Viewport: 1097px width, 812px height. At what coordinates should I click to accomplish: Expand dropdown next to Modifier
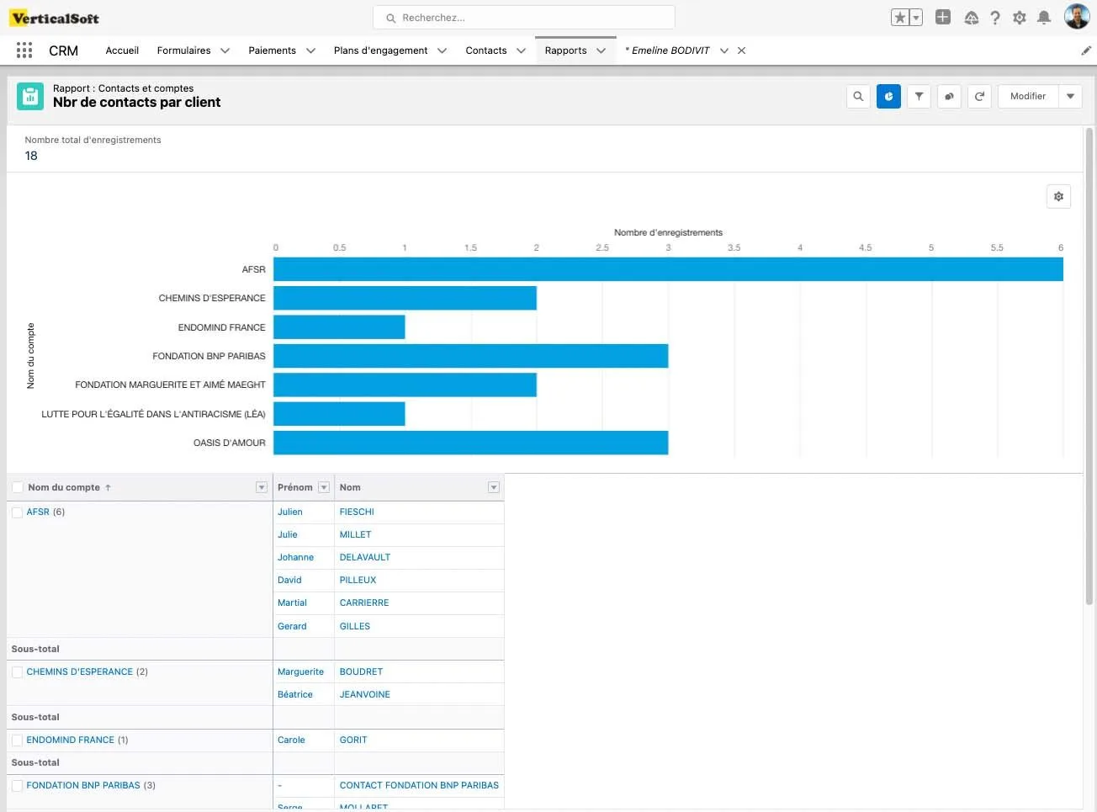pos(1070,97)
